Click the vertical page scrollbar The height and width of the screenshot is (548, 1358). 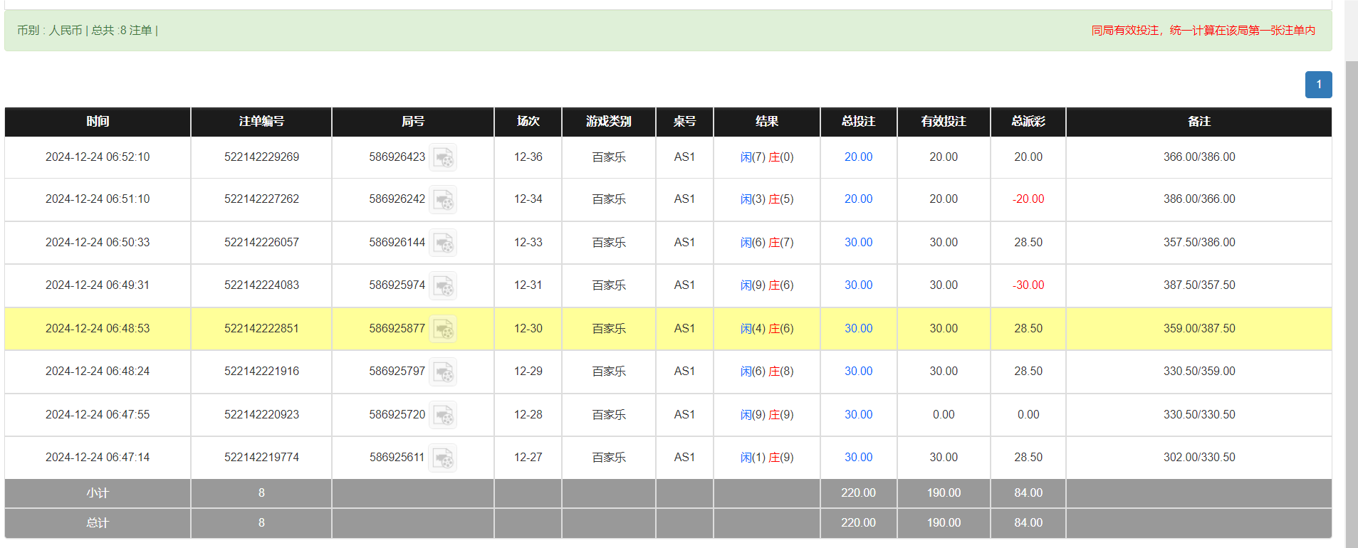(1351, 285)
